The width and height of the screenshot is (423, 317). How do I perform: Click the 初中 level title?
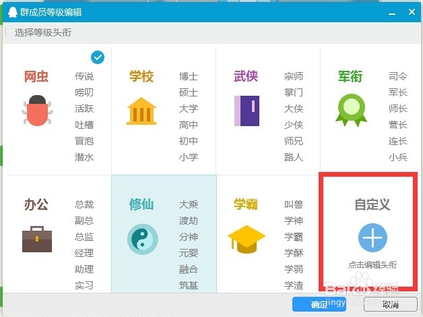[x=189, y=141]
